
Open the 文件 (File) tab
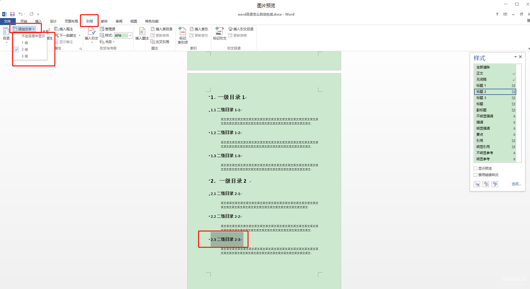click(8, 21)
